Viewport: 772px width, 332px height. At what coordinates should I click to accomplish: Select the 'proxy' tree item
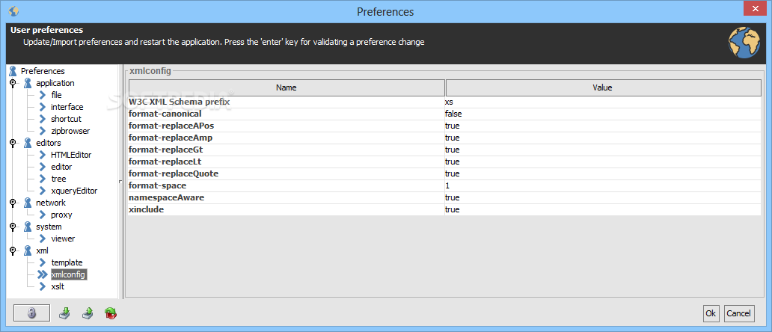pyautogui.click(x=61, y=215)
